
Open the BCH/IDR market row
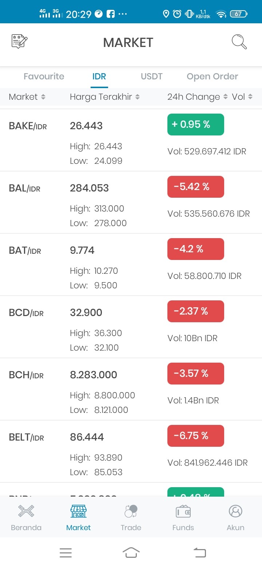(131, 389)
